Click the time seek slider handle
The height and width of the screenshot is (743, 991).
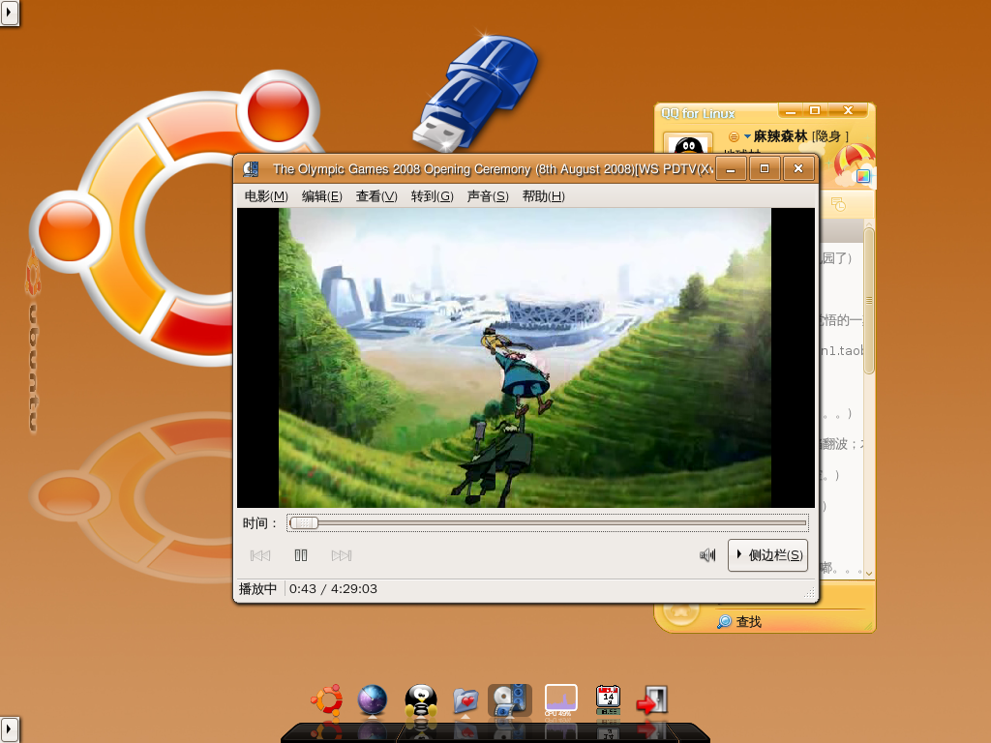[x=304, y=523]
